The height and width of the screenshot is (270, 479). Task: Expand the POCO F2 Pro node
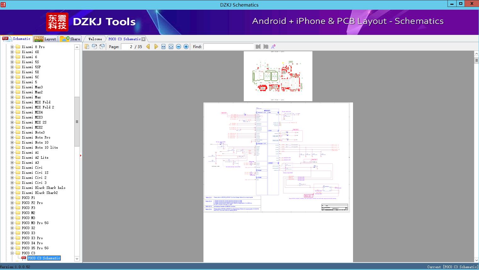tap(12, 203)
